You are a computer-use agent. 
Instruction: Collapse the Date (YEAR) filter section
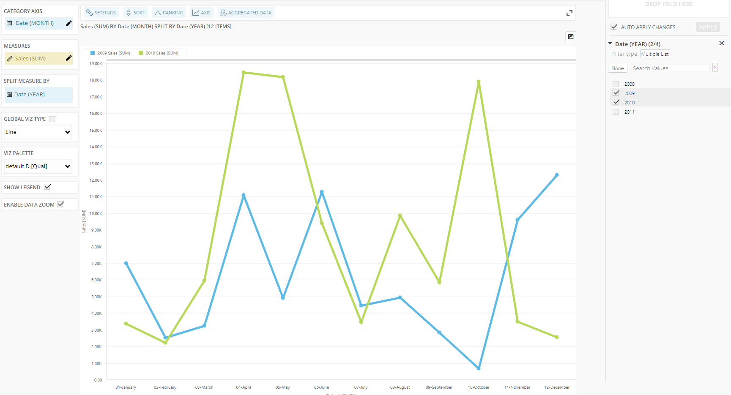click(x=610, y=43)
